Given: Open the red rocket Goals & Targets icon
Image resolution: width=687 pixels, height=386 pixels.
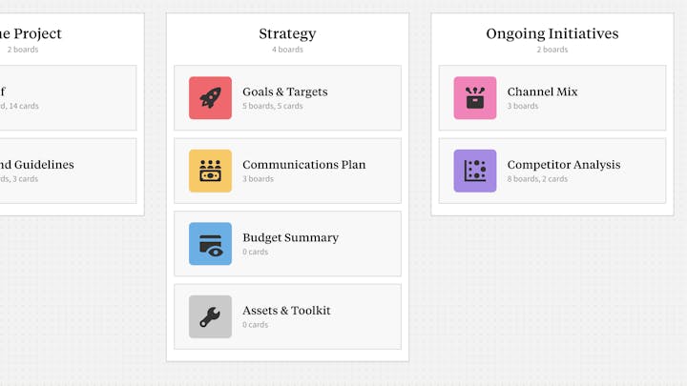Looking at the screenshot, I should coord(210,98).
